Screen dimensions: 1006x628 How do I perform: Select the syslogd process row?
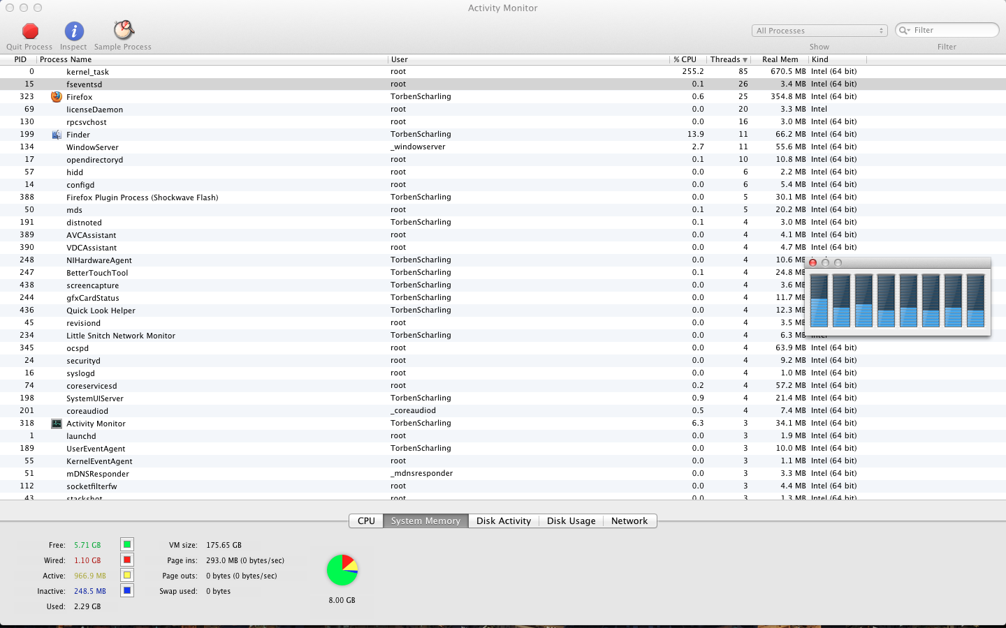tap(503, 373)
